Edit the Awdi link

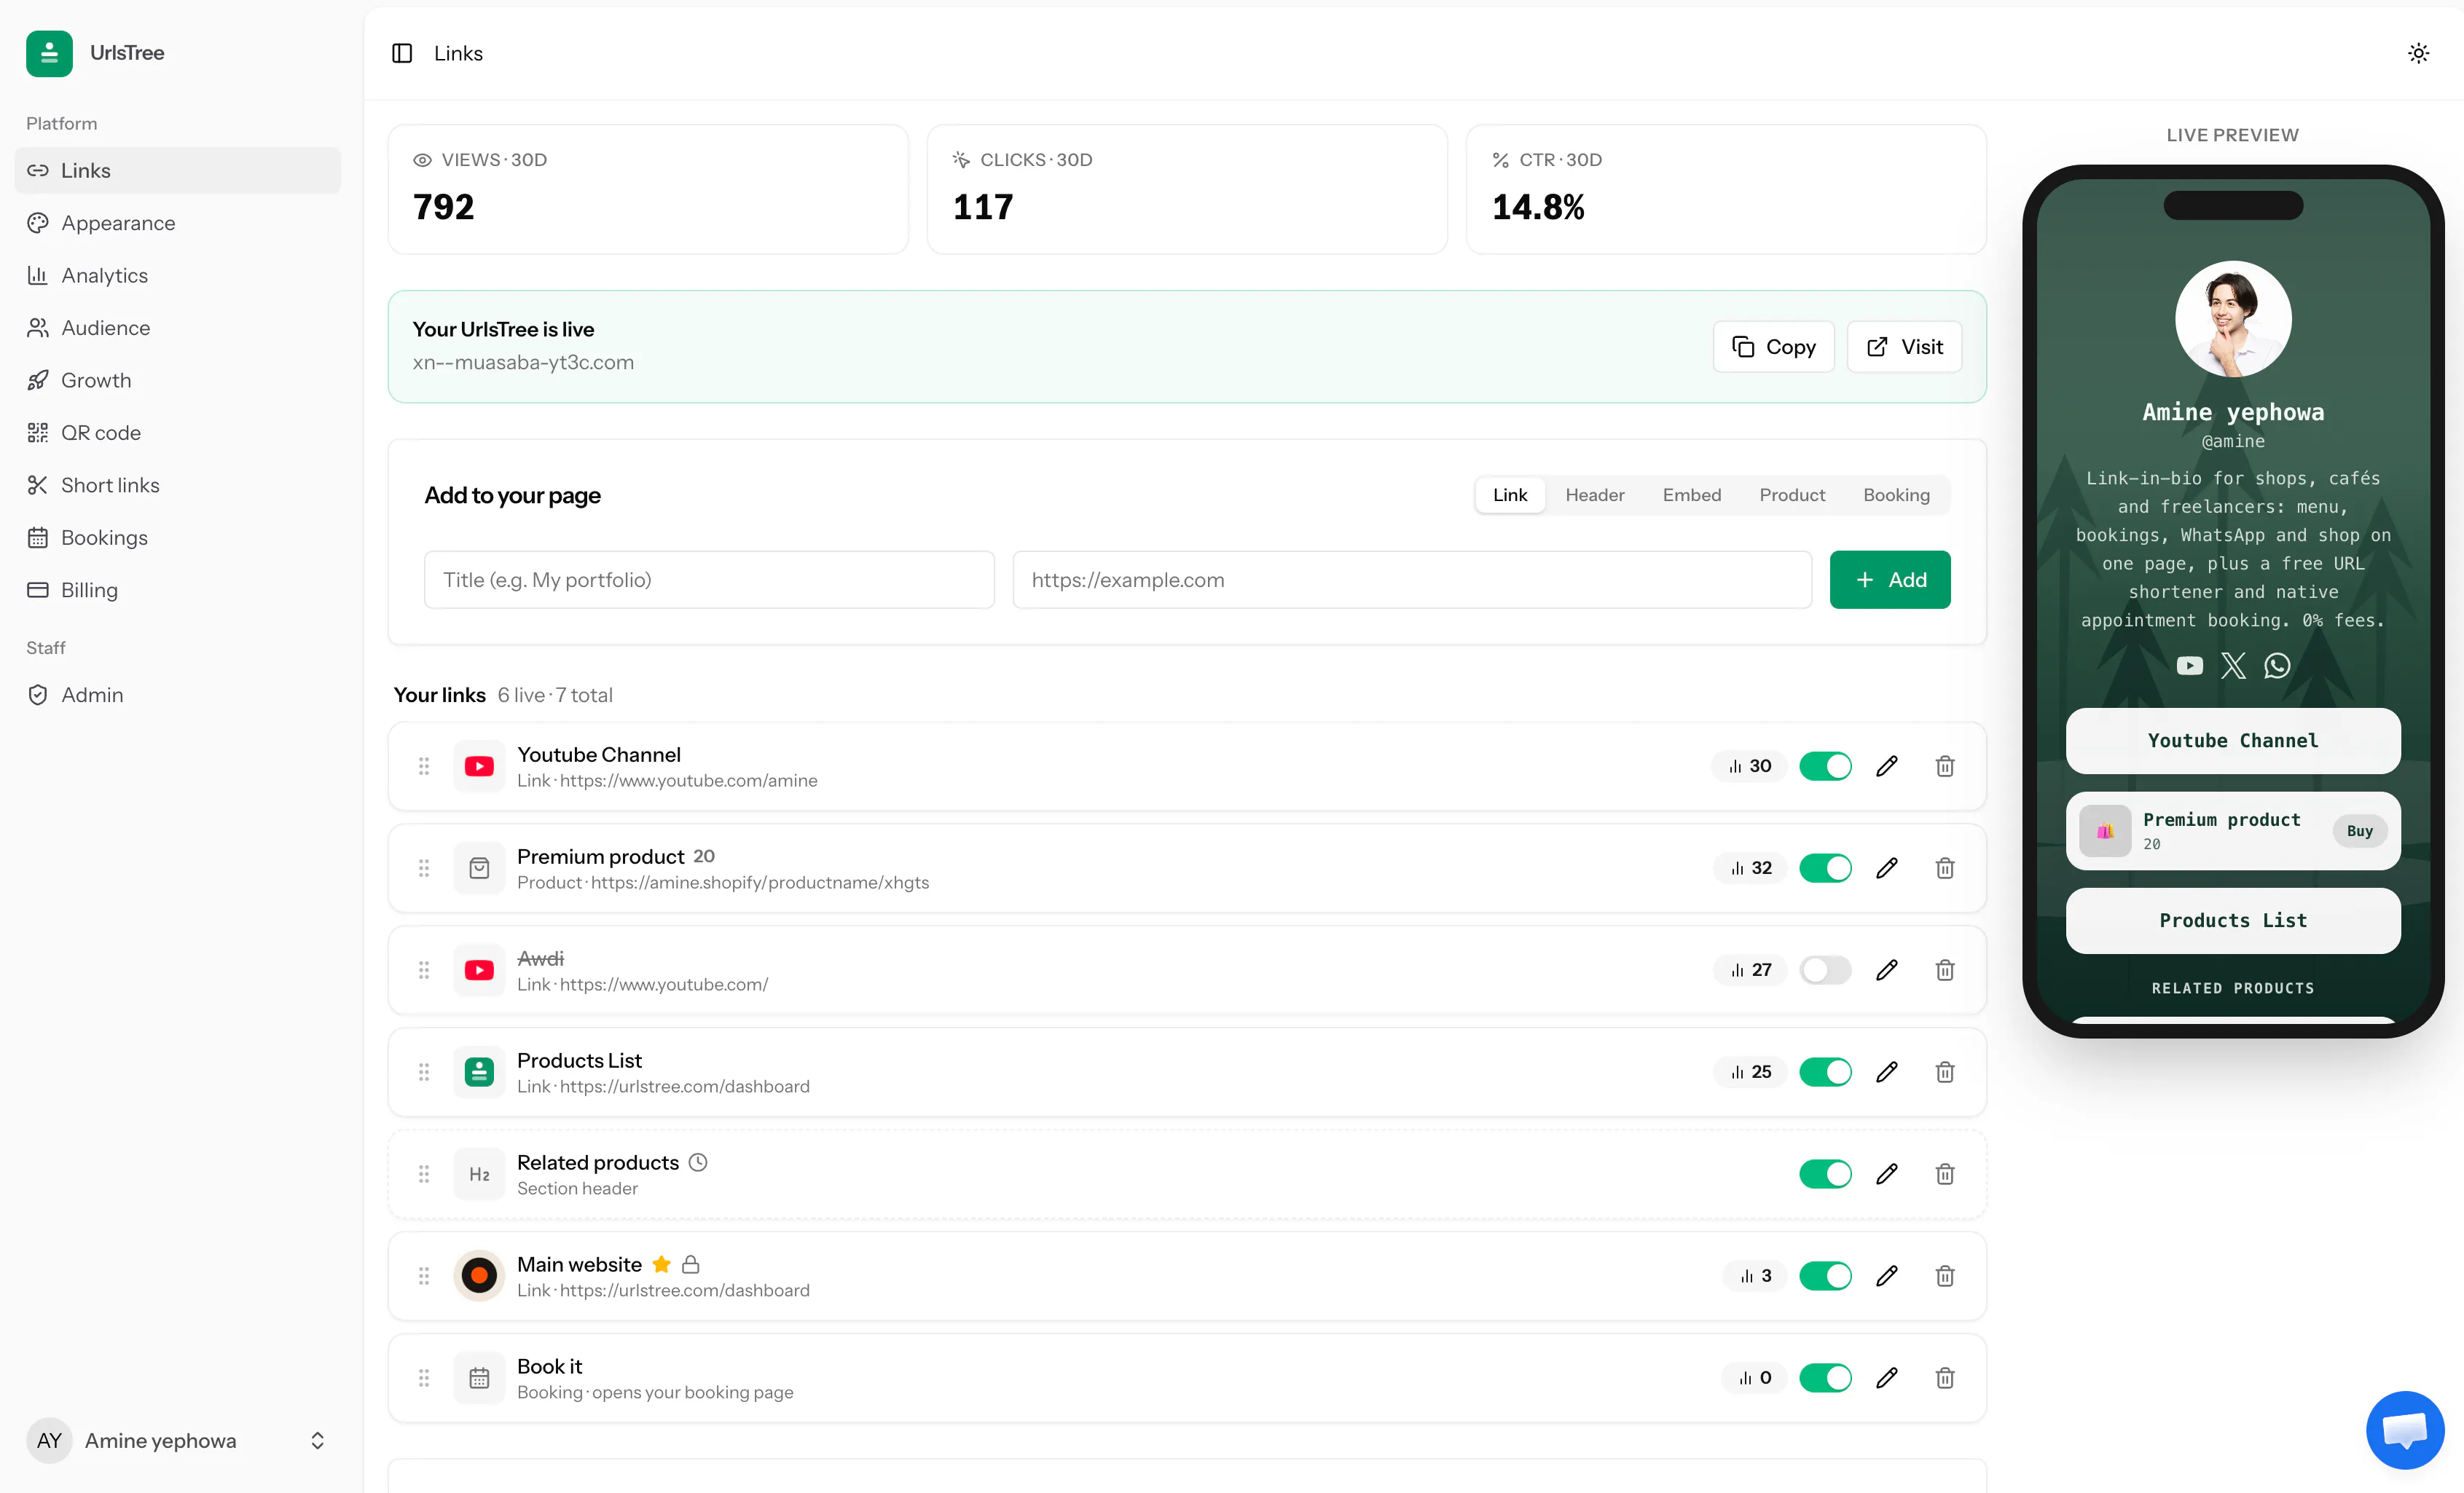[x=1886, y=970]
